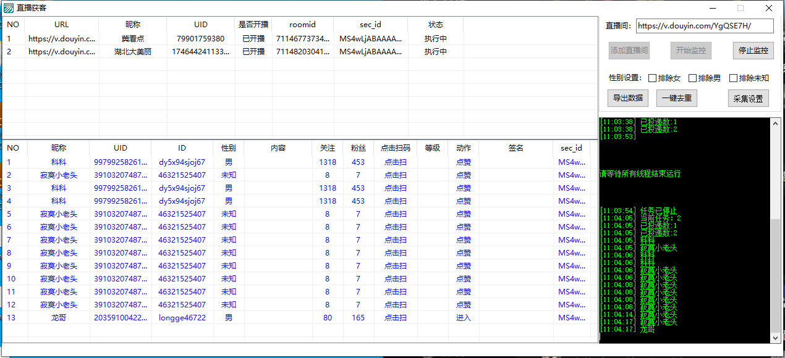Click the 直播获客 app icon in title bar
The width and height of the screenshot is (785, 358).
click(9, 8)
